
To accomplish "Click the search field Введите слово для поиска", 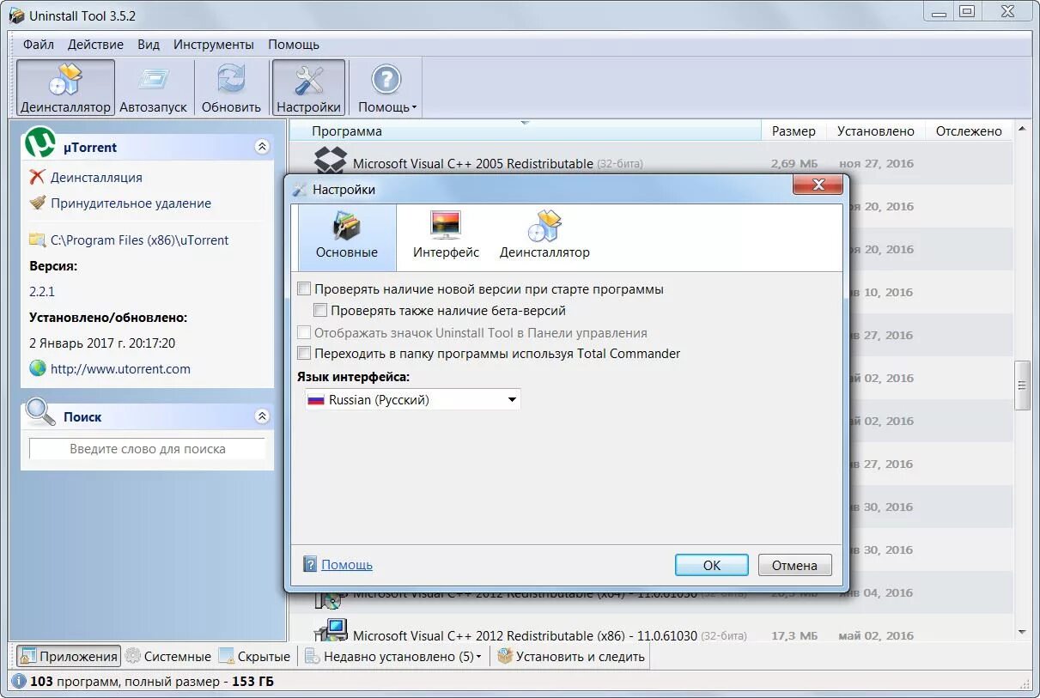I will click(148, 449).
